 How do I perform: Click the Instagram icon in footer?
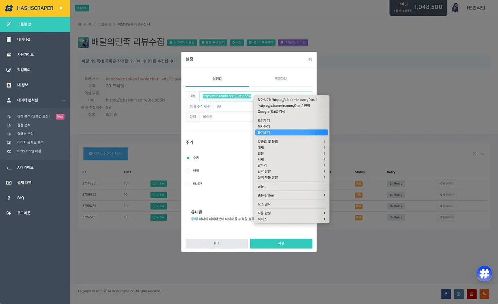click(x=458, y=294)
